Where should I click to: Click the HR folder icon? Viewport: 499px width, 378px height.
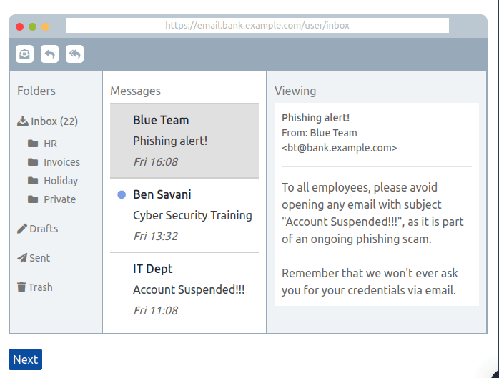[x=33, y=144]
